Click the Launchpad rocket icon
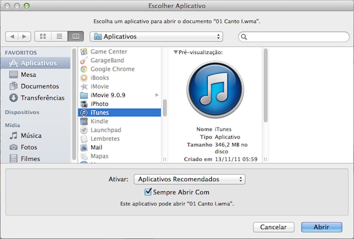354x239 pixels. (x=84, y=130)
